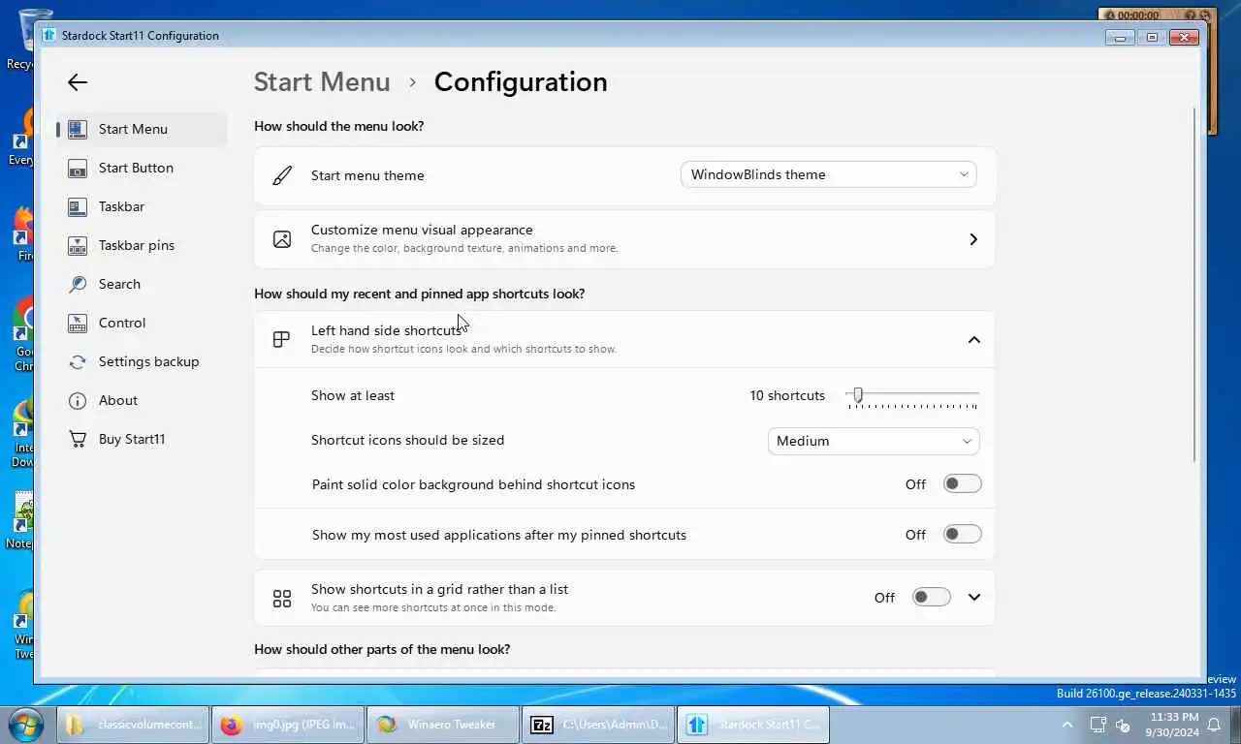Collapse the Left hand side shortcuts section

[x=973, y=340]
